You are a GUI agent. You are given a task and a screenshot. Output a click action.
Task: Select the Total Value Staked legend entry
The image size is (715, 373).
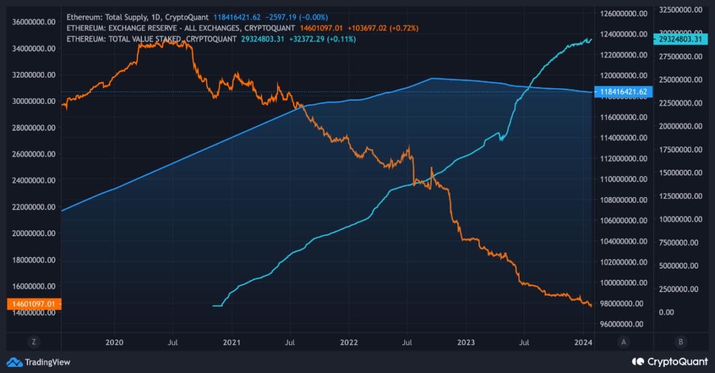coord(151,39)
